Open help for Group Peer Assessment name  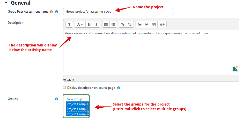pos(57,12)
